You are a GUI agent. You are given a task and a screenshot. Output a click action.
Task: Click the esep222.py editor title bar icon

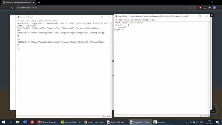116,16
